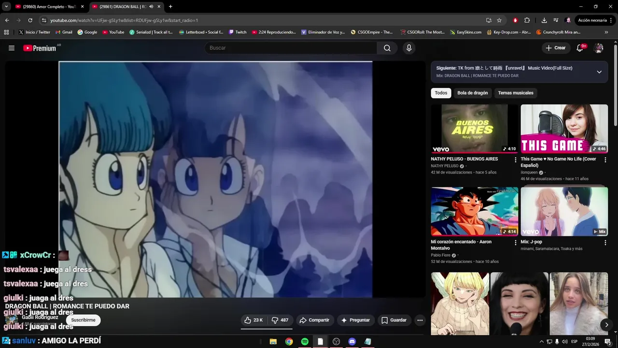Image resolution: width=618 pixels, height=348 pixels.
Task: Open File Explorer from the taskbar
Action: point(273,341)
